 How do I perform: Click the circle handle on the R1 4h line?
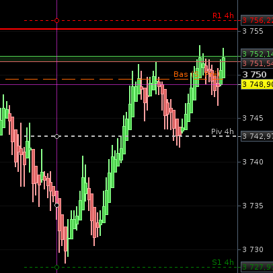[56, 21]
